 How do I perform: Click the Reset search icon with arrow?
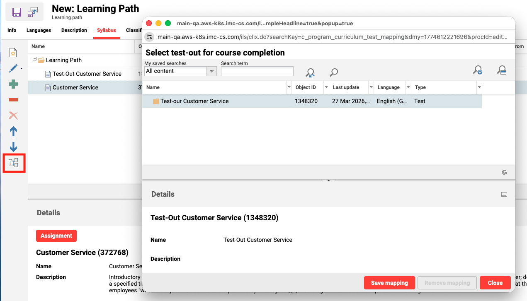pos(310,73)
